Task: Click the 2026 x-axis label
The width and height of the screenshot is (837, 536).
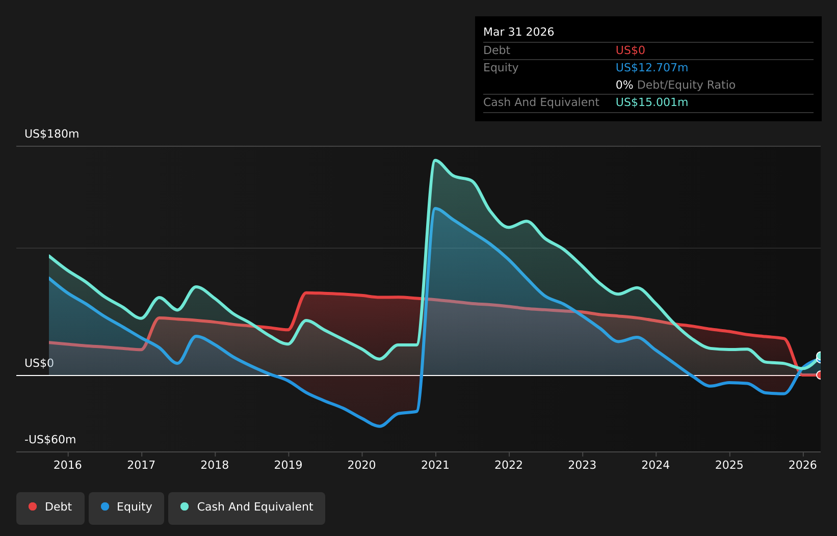Action: [803, 465]
